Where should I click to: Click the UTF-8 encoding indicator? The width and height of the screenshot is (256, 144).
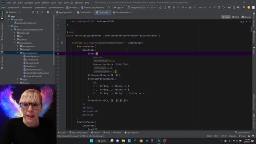224,136
